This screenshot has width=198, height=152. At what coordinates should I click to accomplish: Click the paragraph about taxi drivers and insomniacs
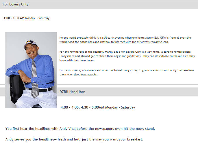pos(127,72)
